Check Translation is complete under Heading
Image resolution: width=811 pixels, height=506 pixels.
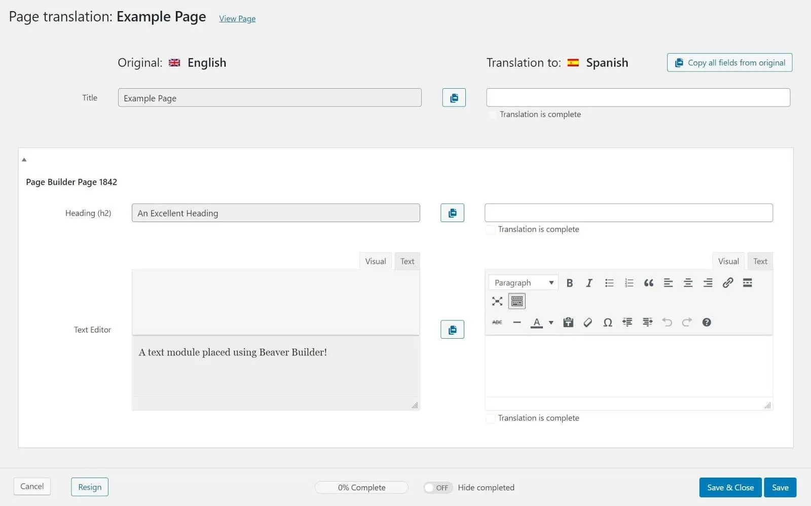tap(490, 230)
